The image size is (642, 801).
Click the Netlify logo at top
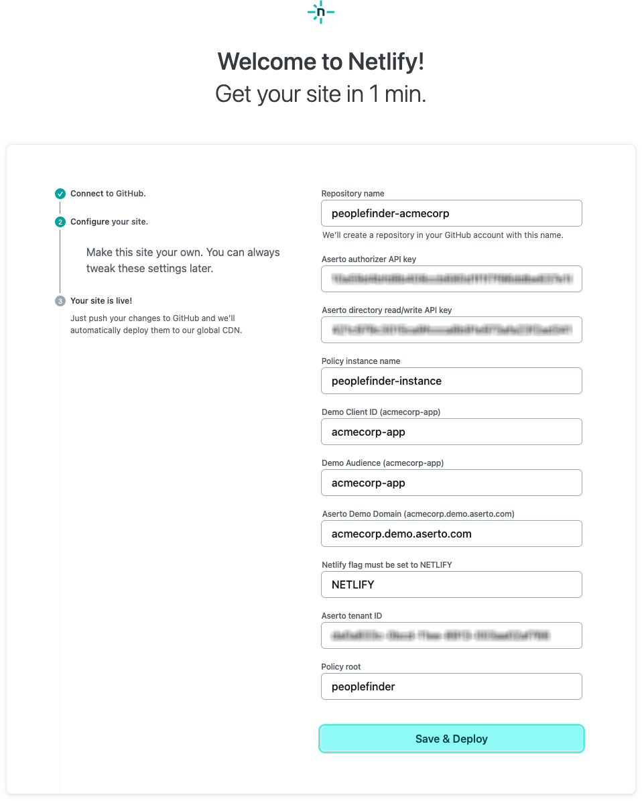tap(321, 13)
